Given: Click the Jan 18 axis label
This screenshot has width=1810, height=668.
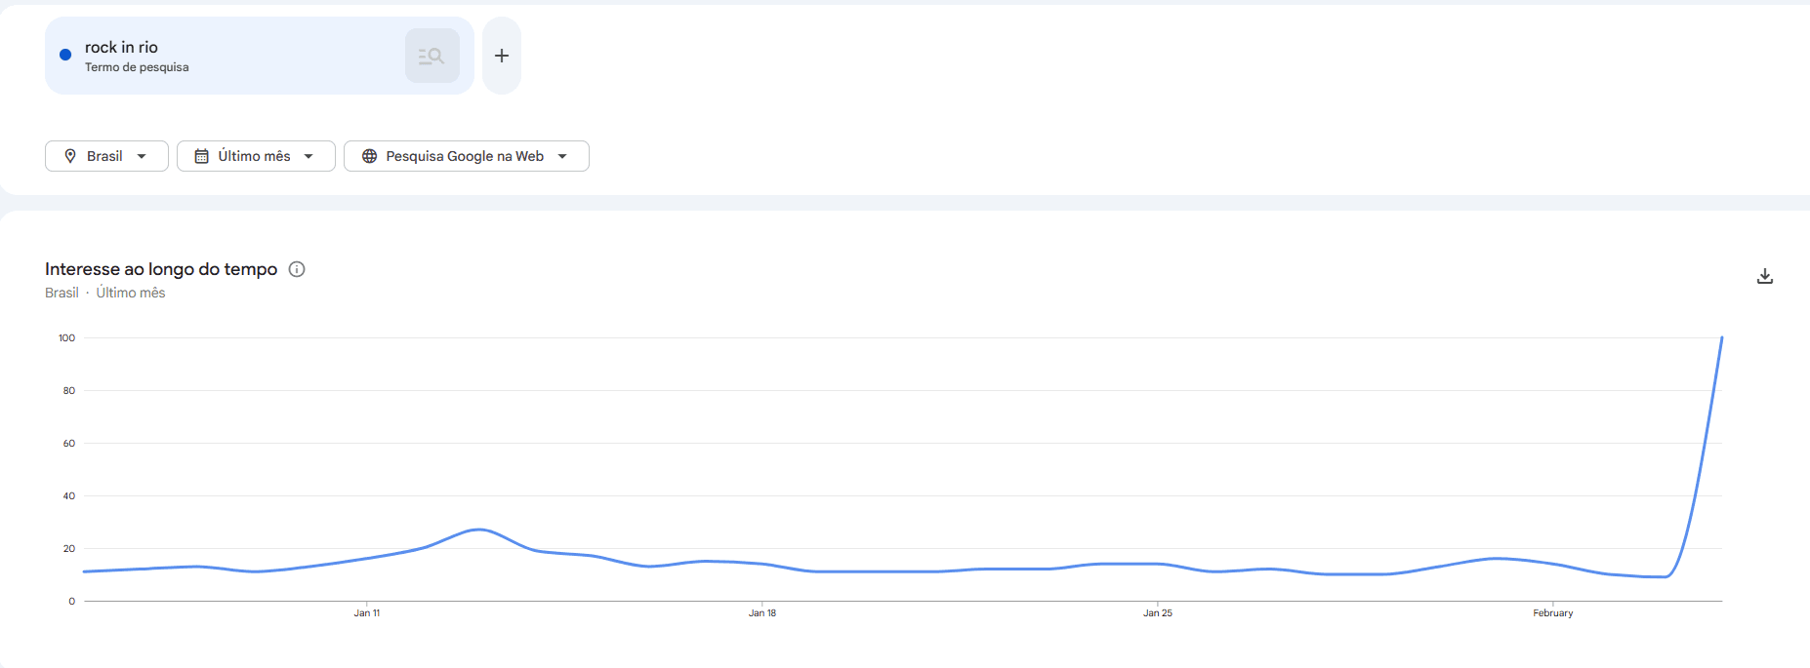Looking at the screenshot, I should pyautogui.click(x=762, y=613).
